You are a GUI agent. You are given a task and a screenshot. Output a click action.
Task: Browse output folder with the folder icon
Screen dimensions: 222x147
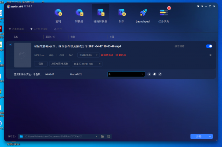pos(102,136)
